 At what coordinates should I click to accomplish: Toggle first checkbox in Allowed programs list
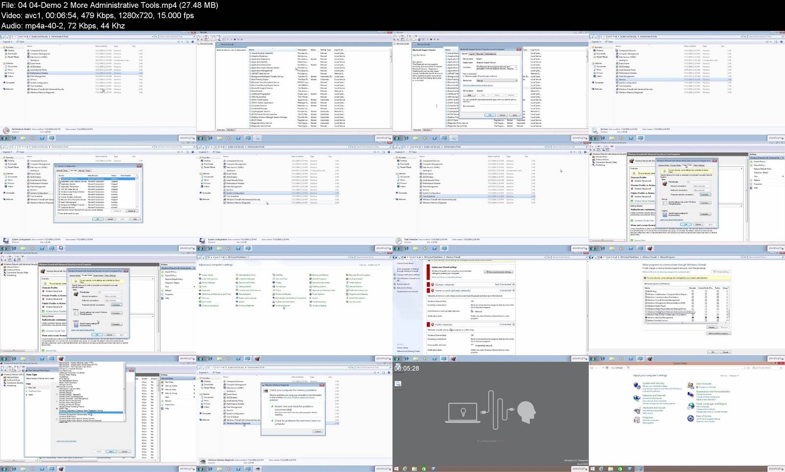(x=646, y=291)
